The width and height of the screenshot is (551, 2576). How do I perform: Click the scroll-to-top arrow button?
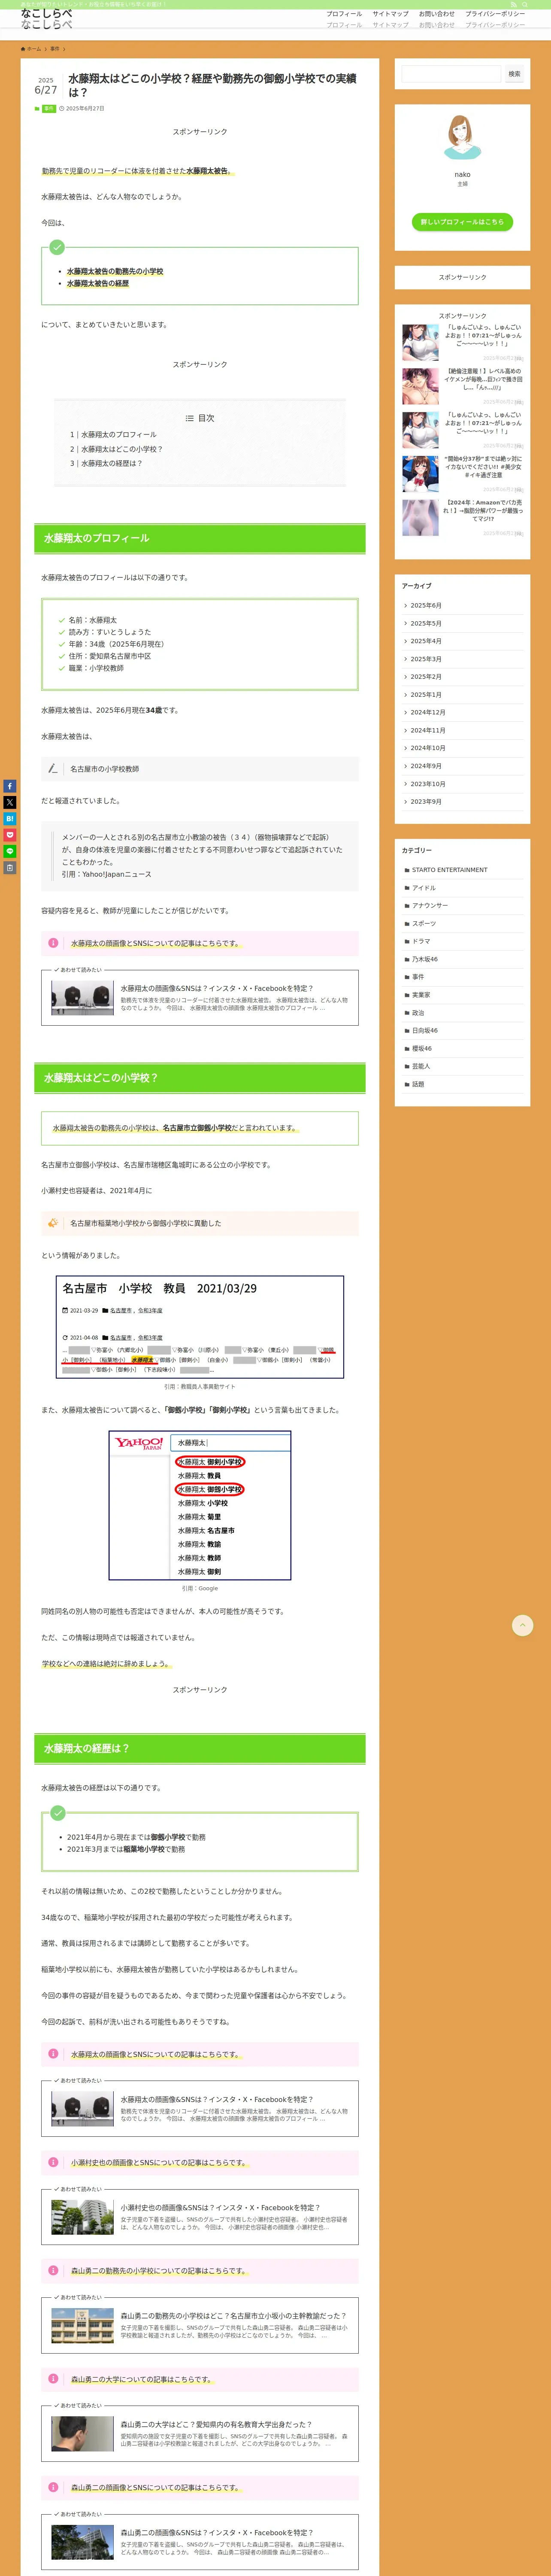click(x=522, y=1625)
